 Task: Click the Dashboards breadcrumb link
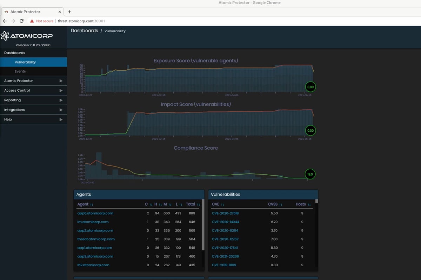(84, 31)
